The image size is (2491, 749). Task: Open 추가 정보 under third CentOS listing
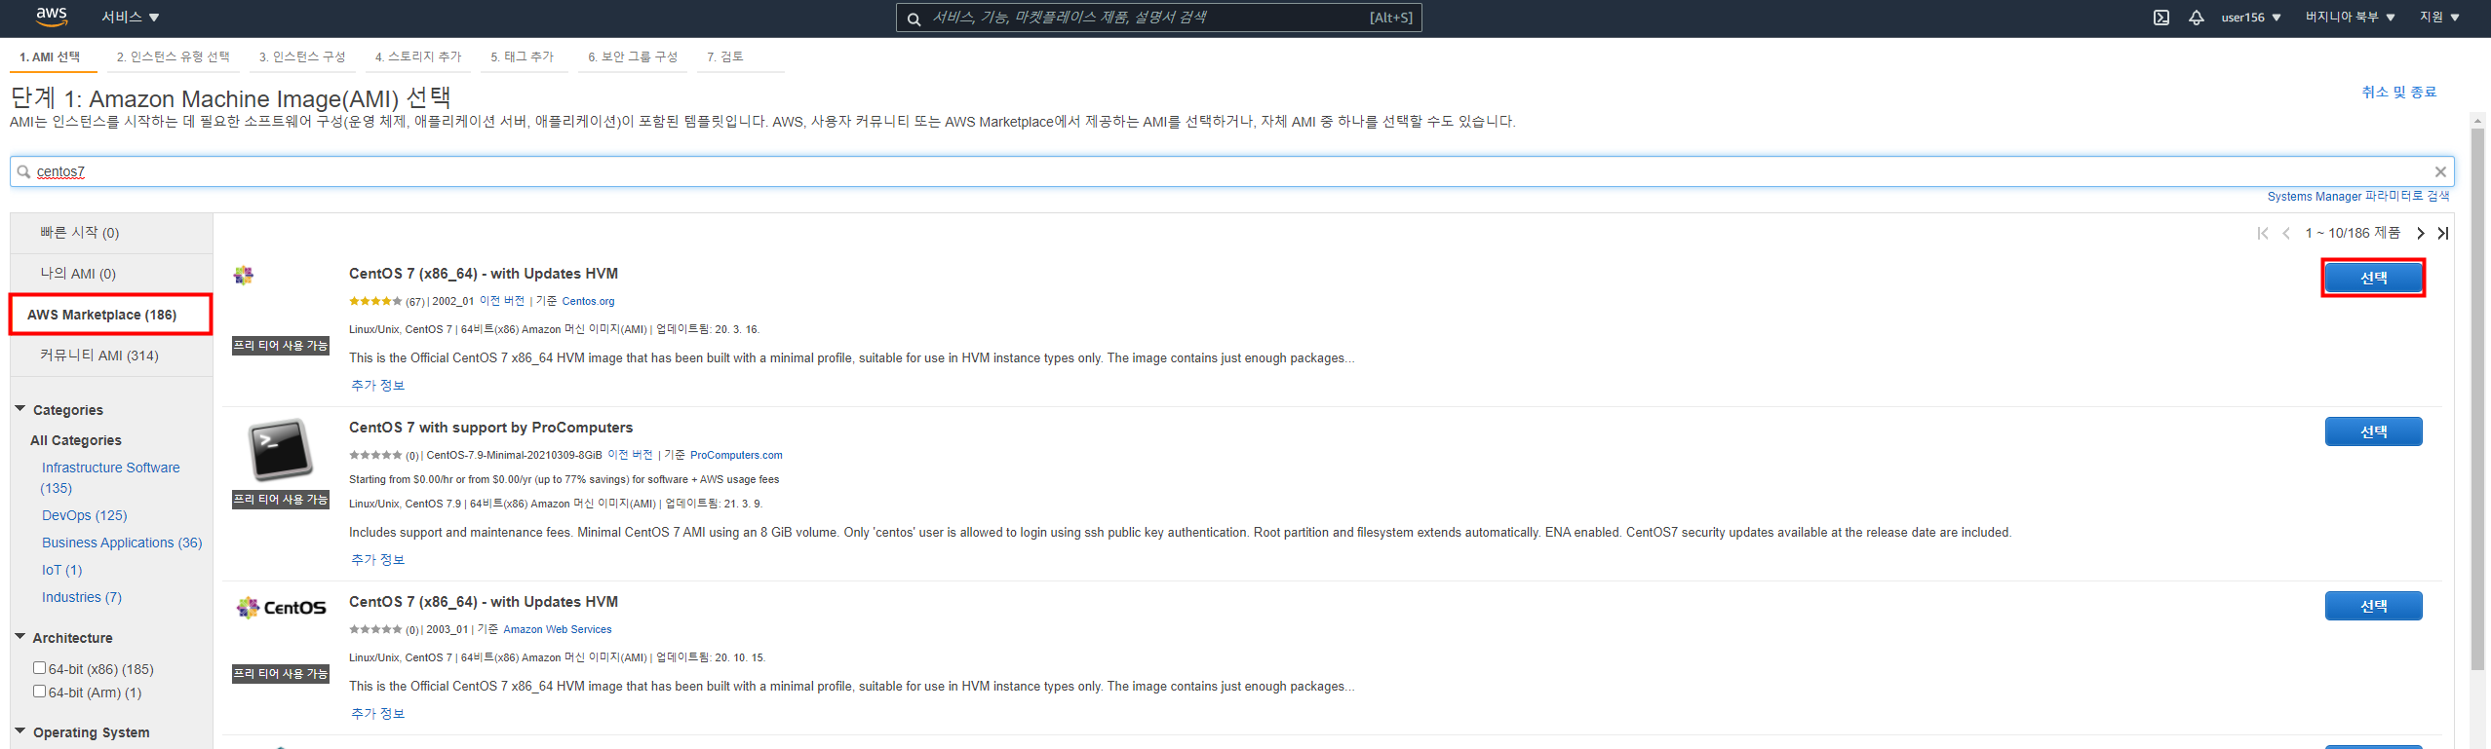(x=377, y=714)
